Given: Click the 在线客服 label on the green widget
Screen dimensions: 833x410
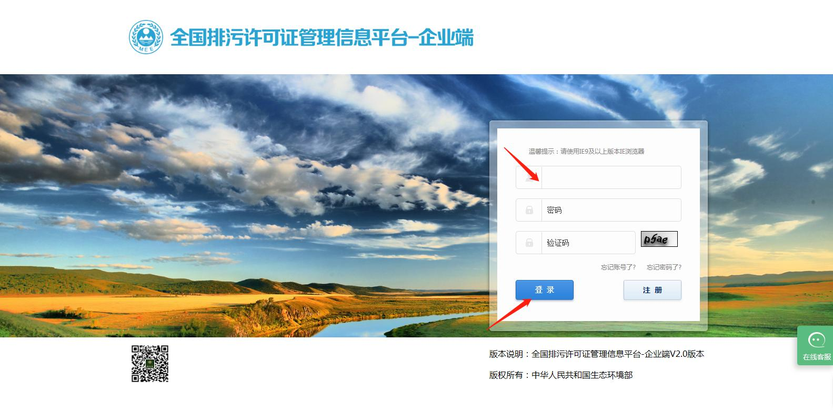Looking at the screenshot, I should pos(817,357).
